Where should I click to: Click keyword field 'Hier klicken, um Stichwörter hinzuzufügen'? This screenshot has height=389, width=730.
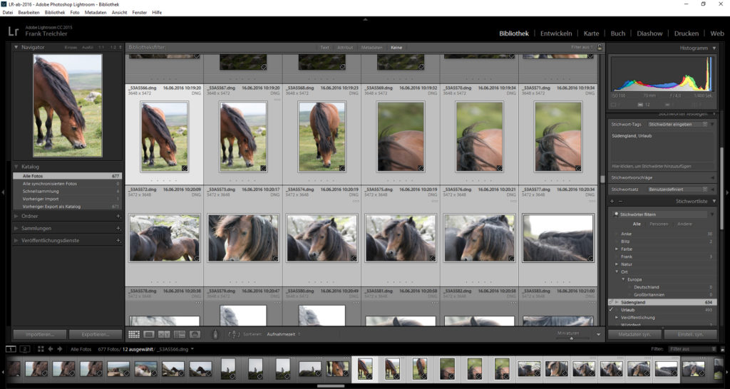(662, 166)
